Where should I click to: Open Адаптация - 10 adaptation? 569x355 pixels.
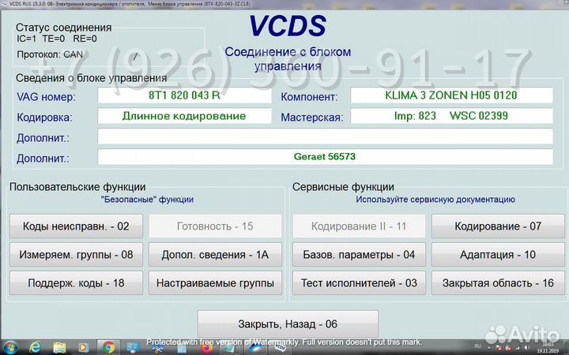tap(498, 255)
